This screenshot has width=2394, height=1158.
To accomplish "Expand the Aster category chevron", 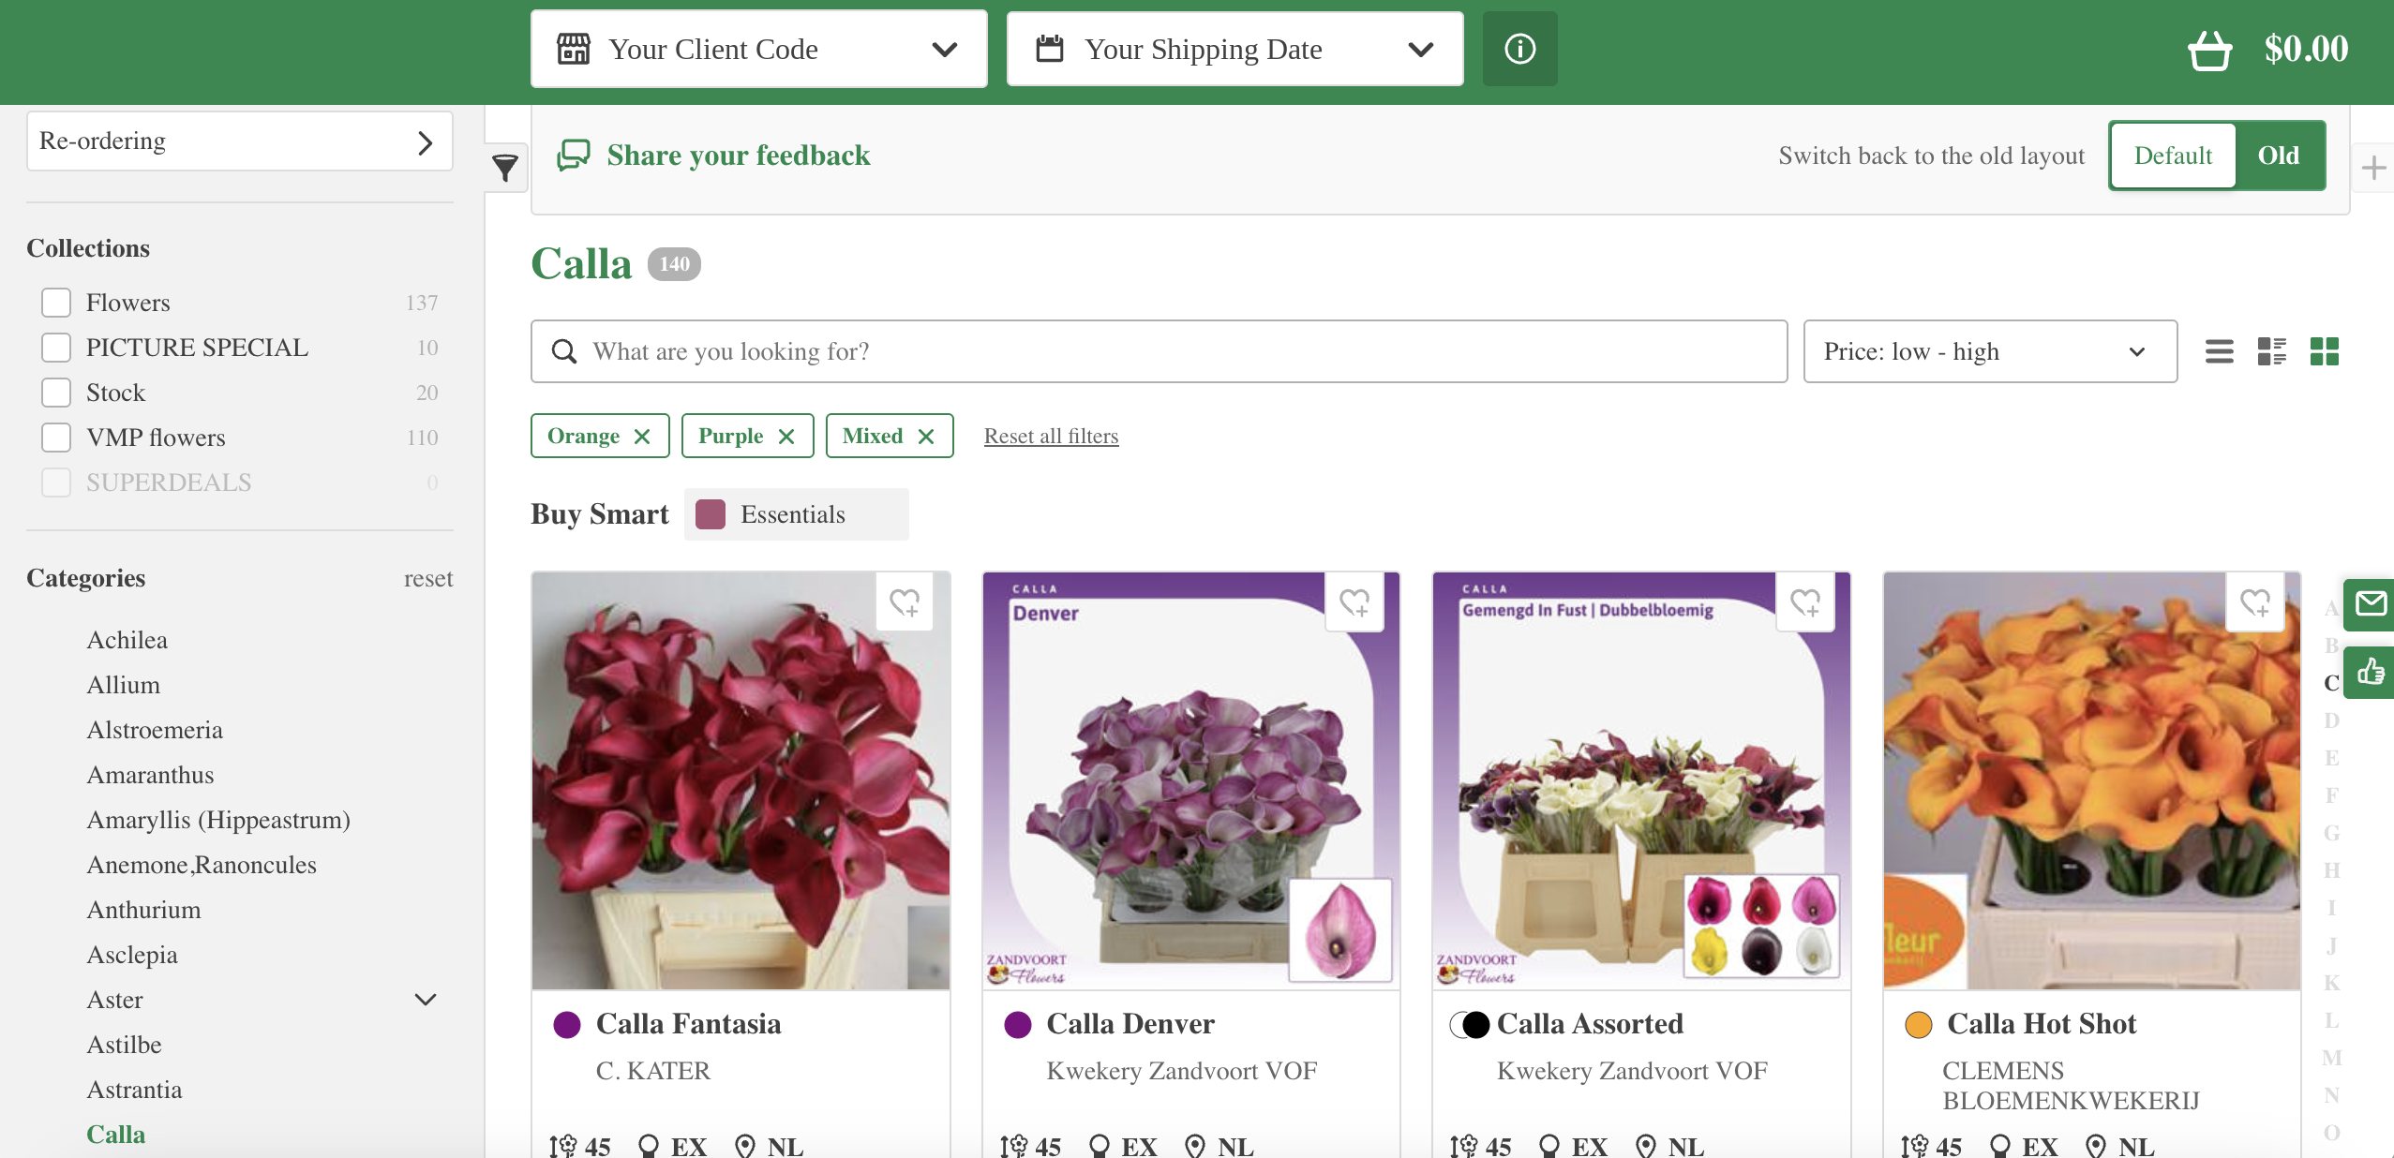I will click(x=426, y=1000).
